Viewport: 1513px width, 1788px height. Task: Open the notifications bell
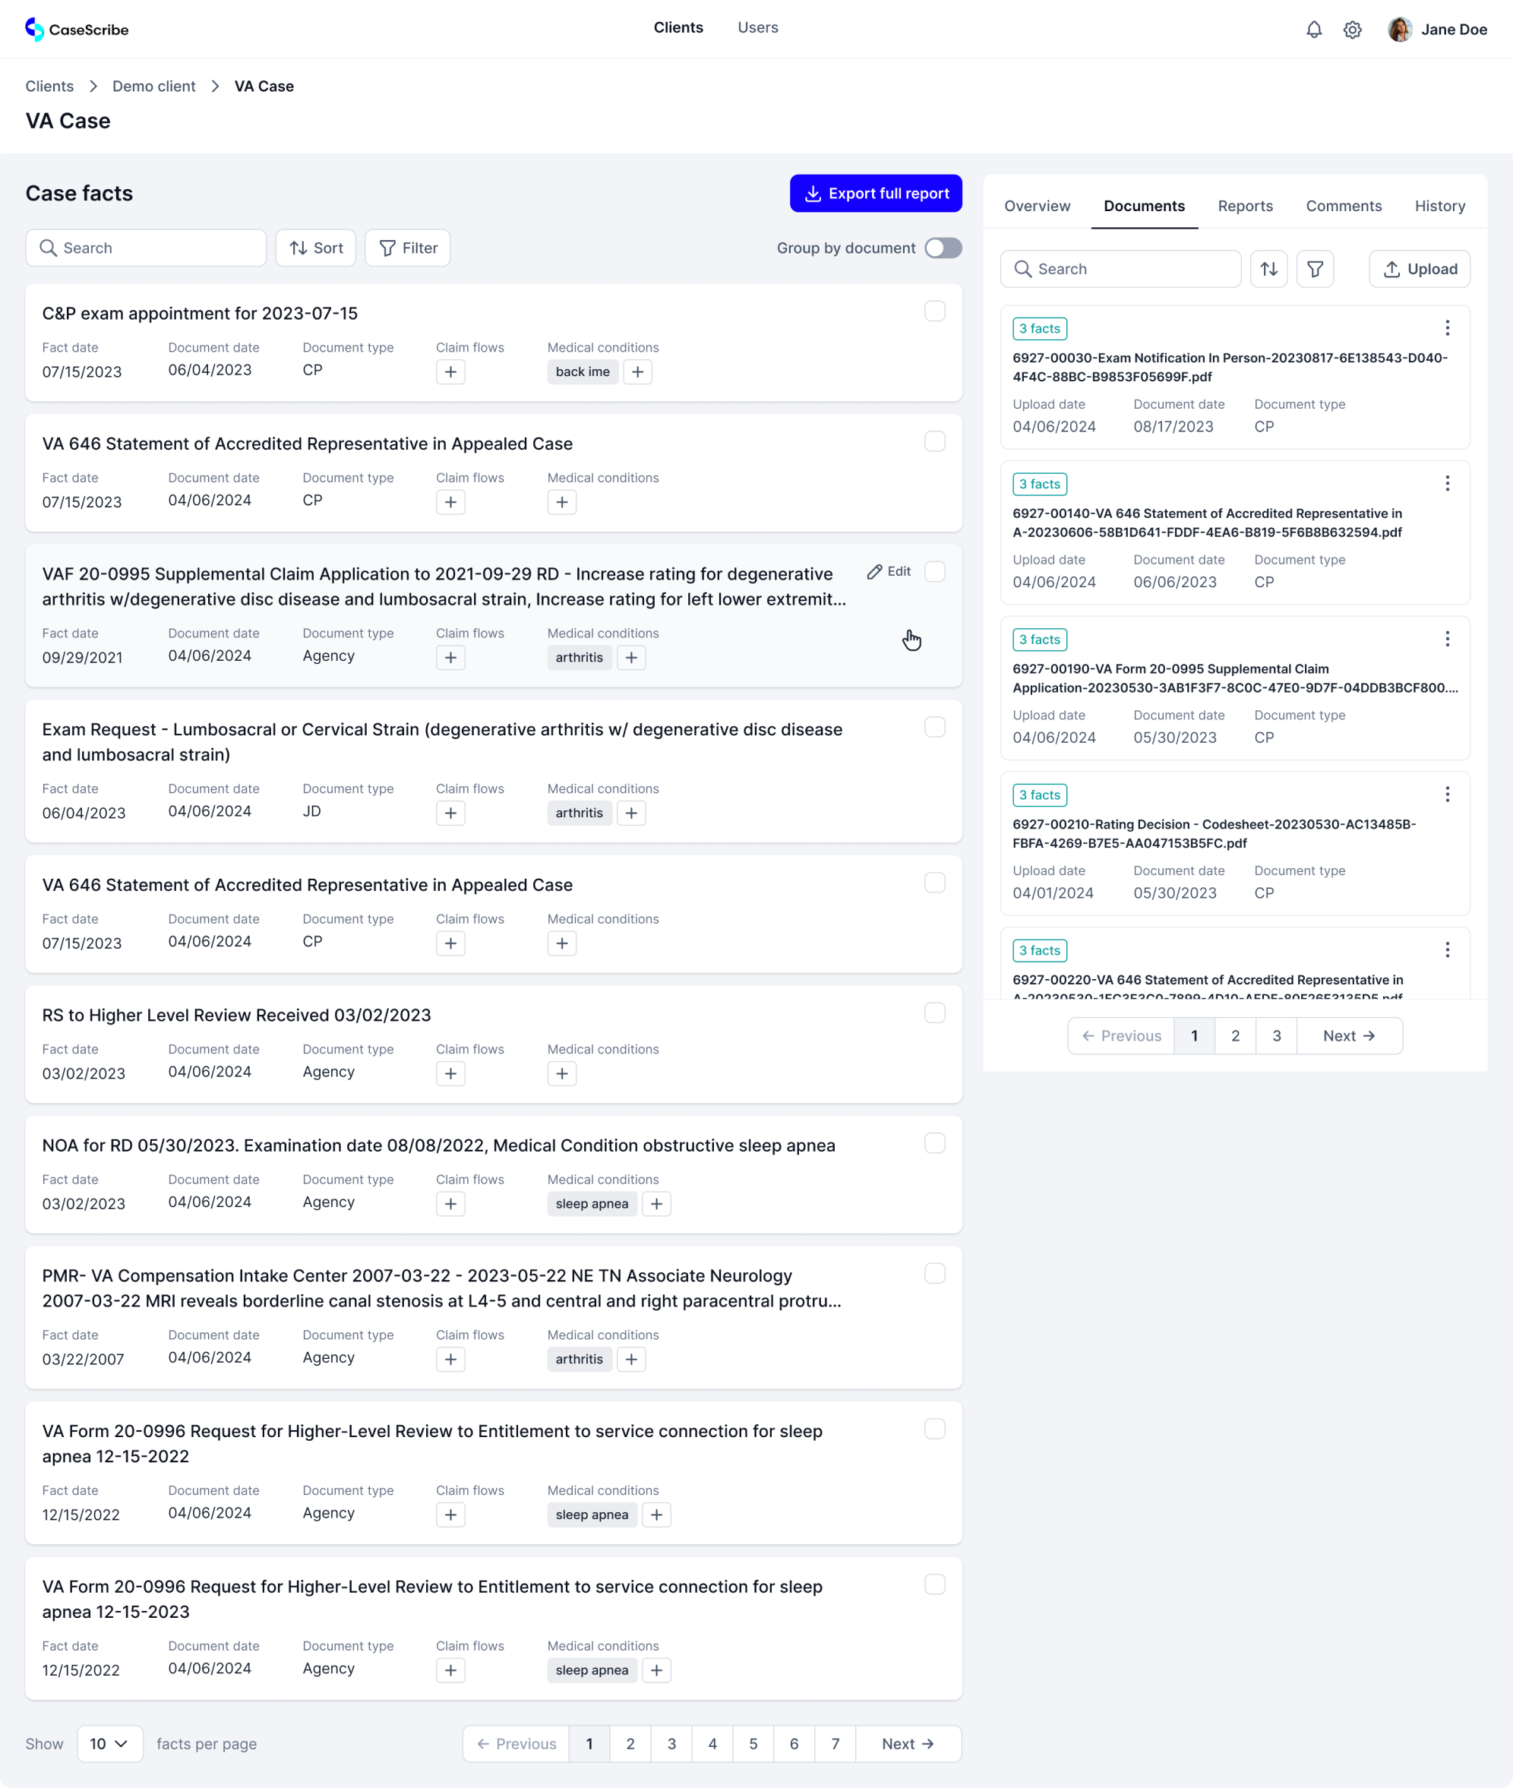1313,29
